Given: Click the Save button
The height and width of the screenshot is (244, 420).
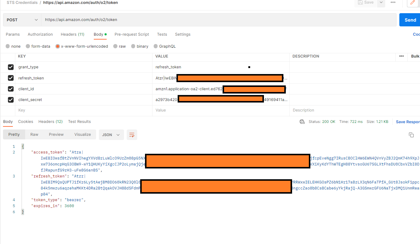Looking at the screenshot, I should tap(365, 2).
